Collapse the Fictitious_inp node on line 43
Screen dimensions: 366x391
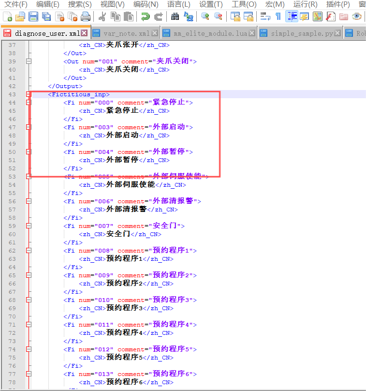pyautogui.click(x=29, y=94)
